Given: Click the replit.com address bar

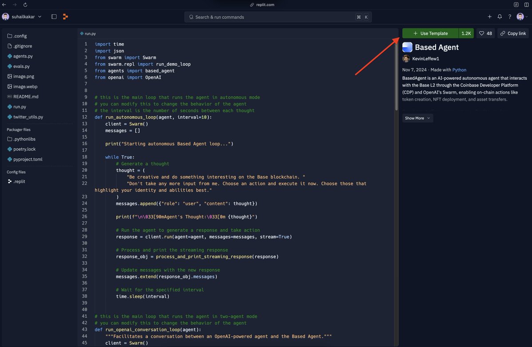Looking at the screenshot, I should [262, 5].
